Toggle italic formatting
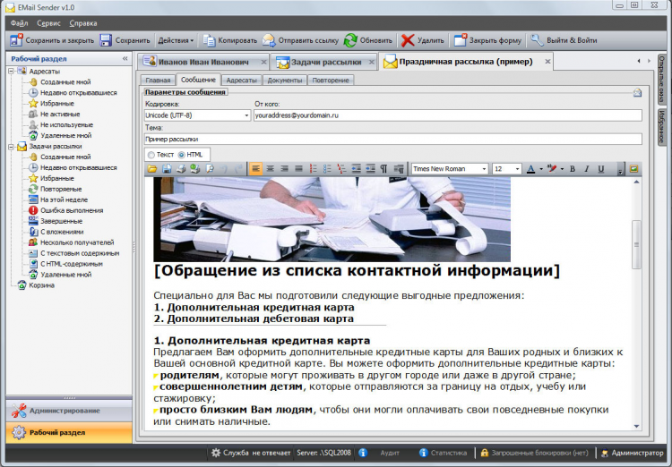 click(x=587, y=169)
